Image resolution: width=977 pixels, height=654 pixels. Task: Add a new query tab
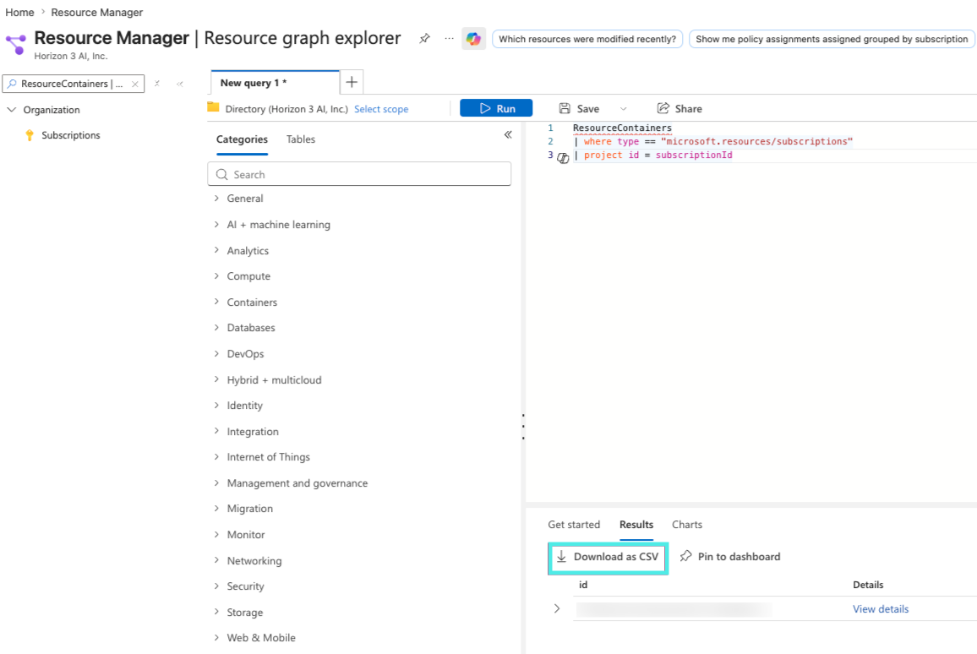352,82
